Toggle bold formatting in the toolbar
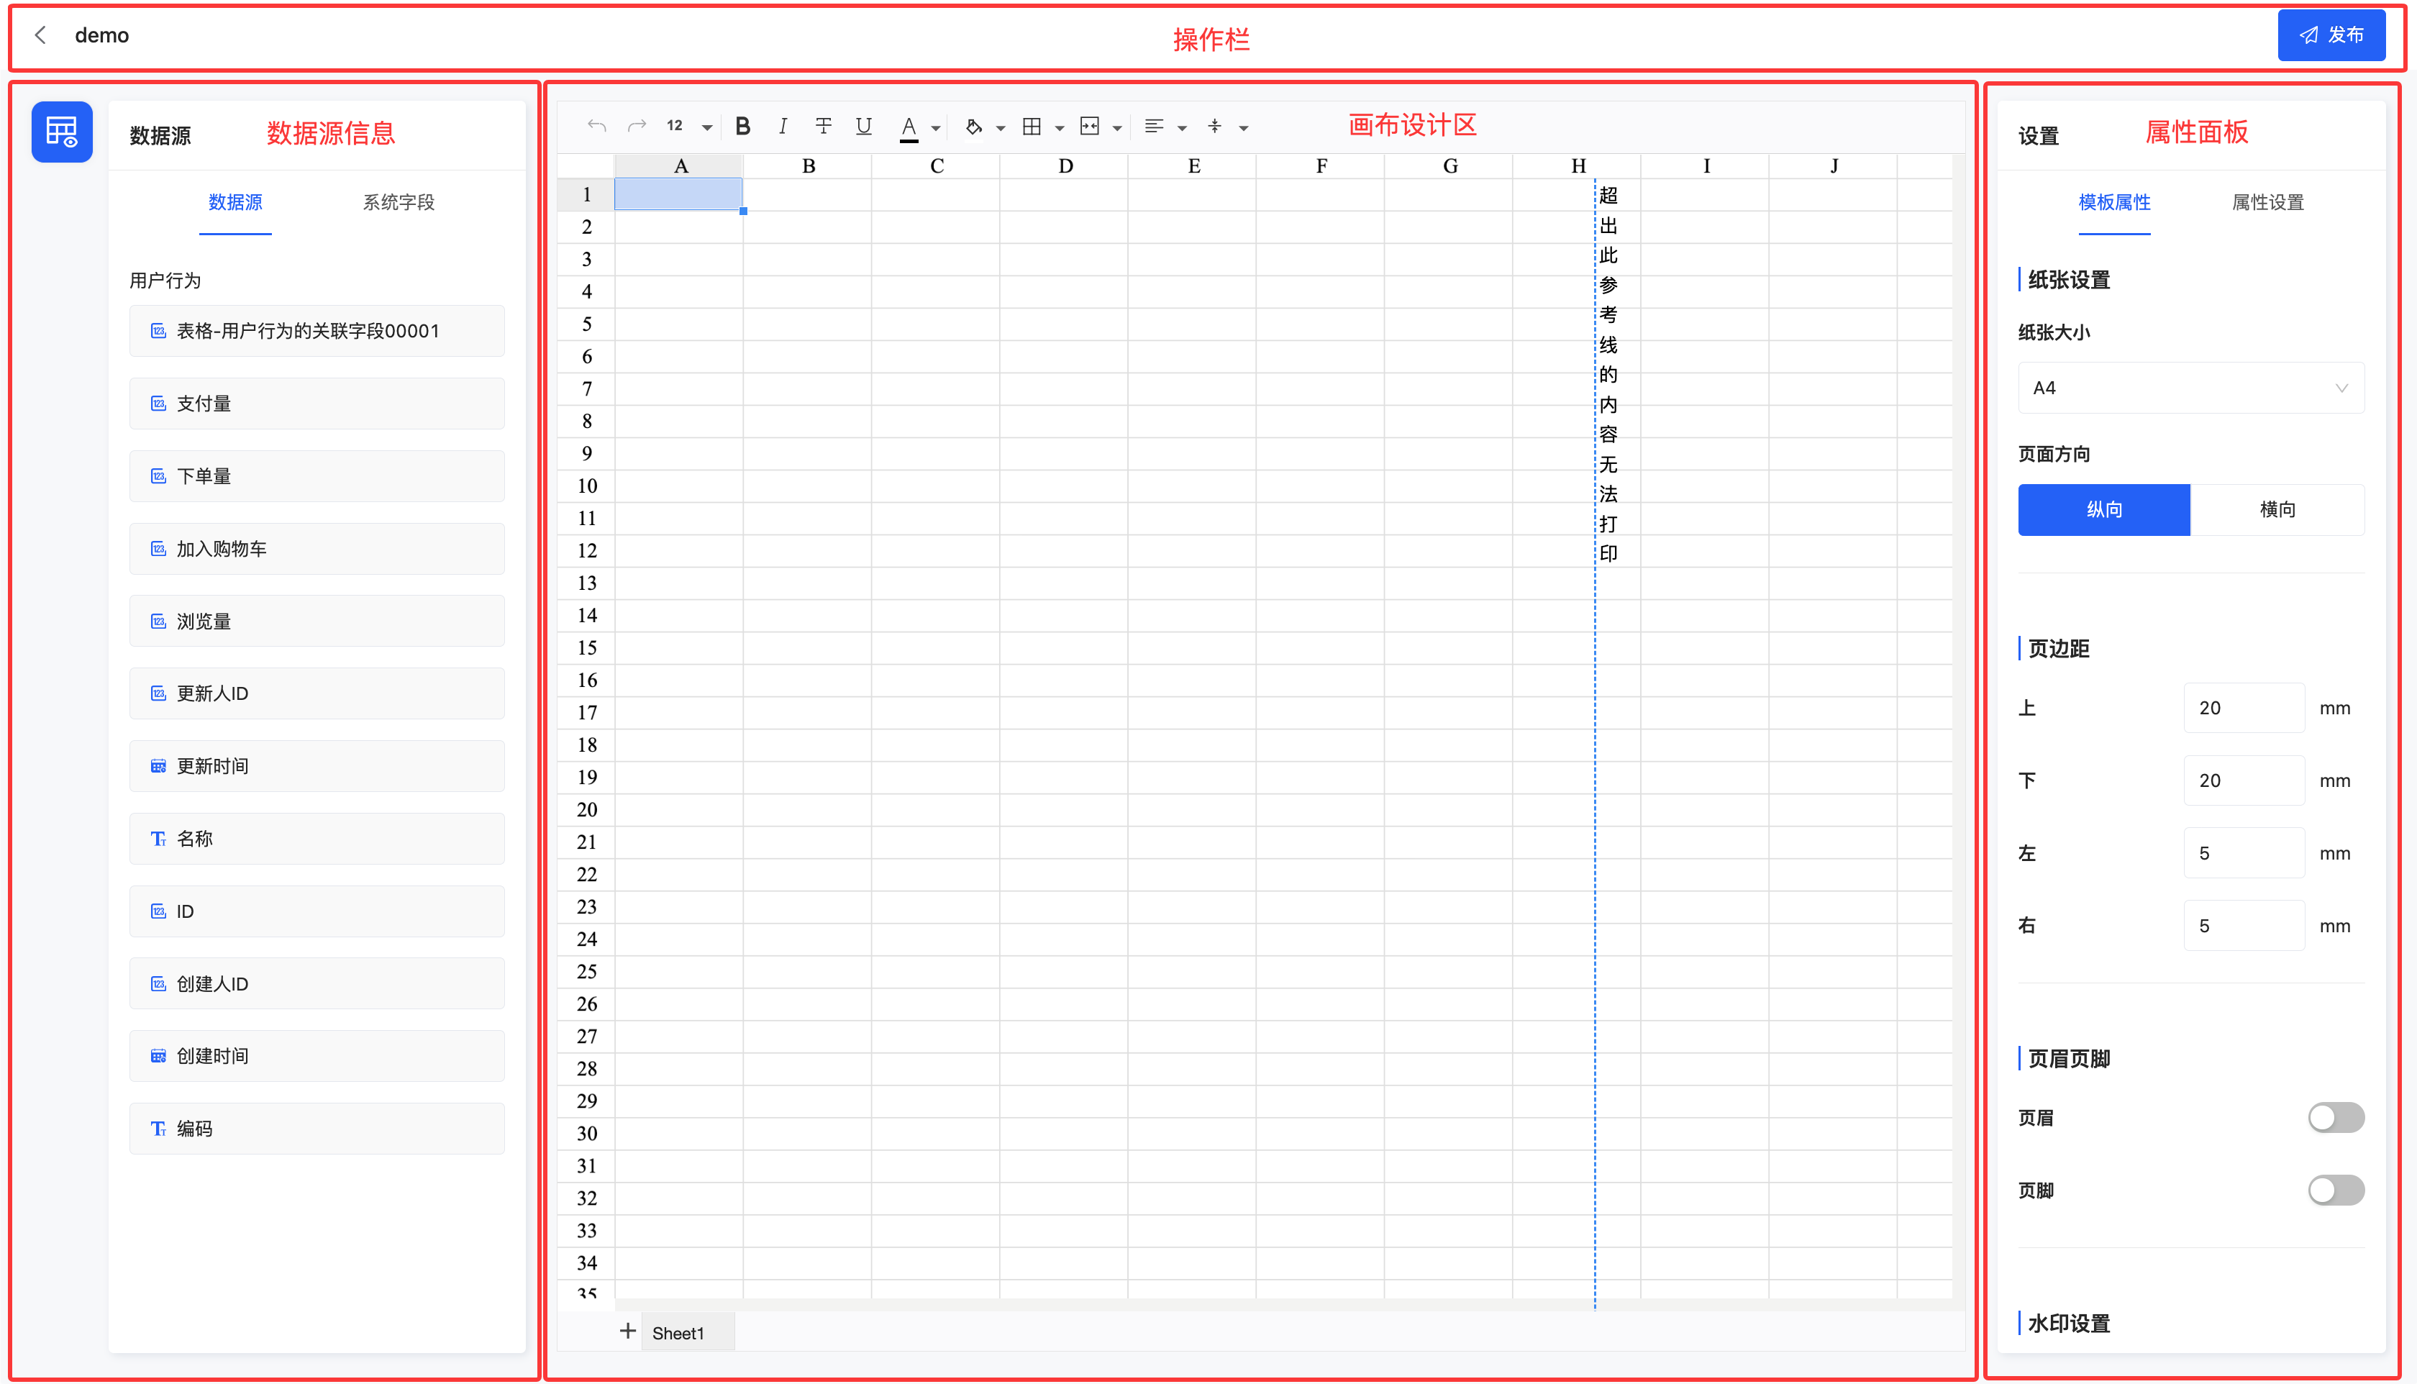This screenshot has height=1384, width=2417. point(743,127)
